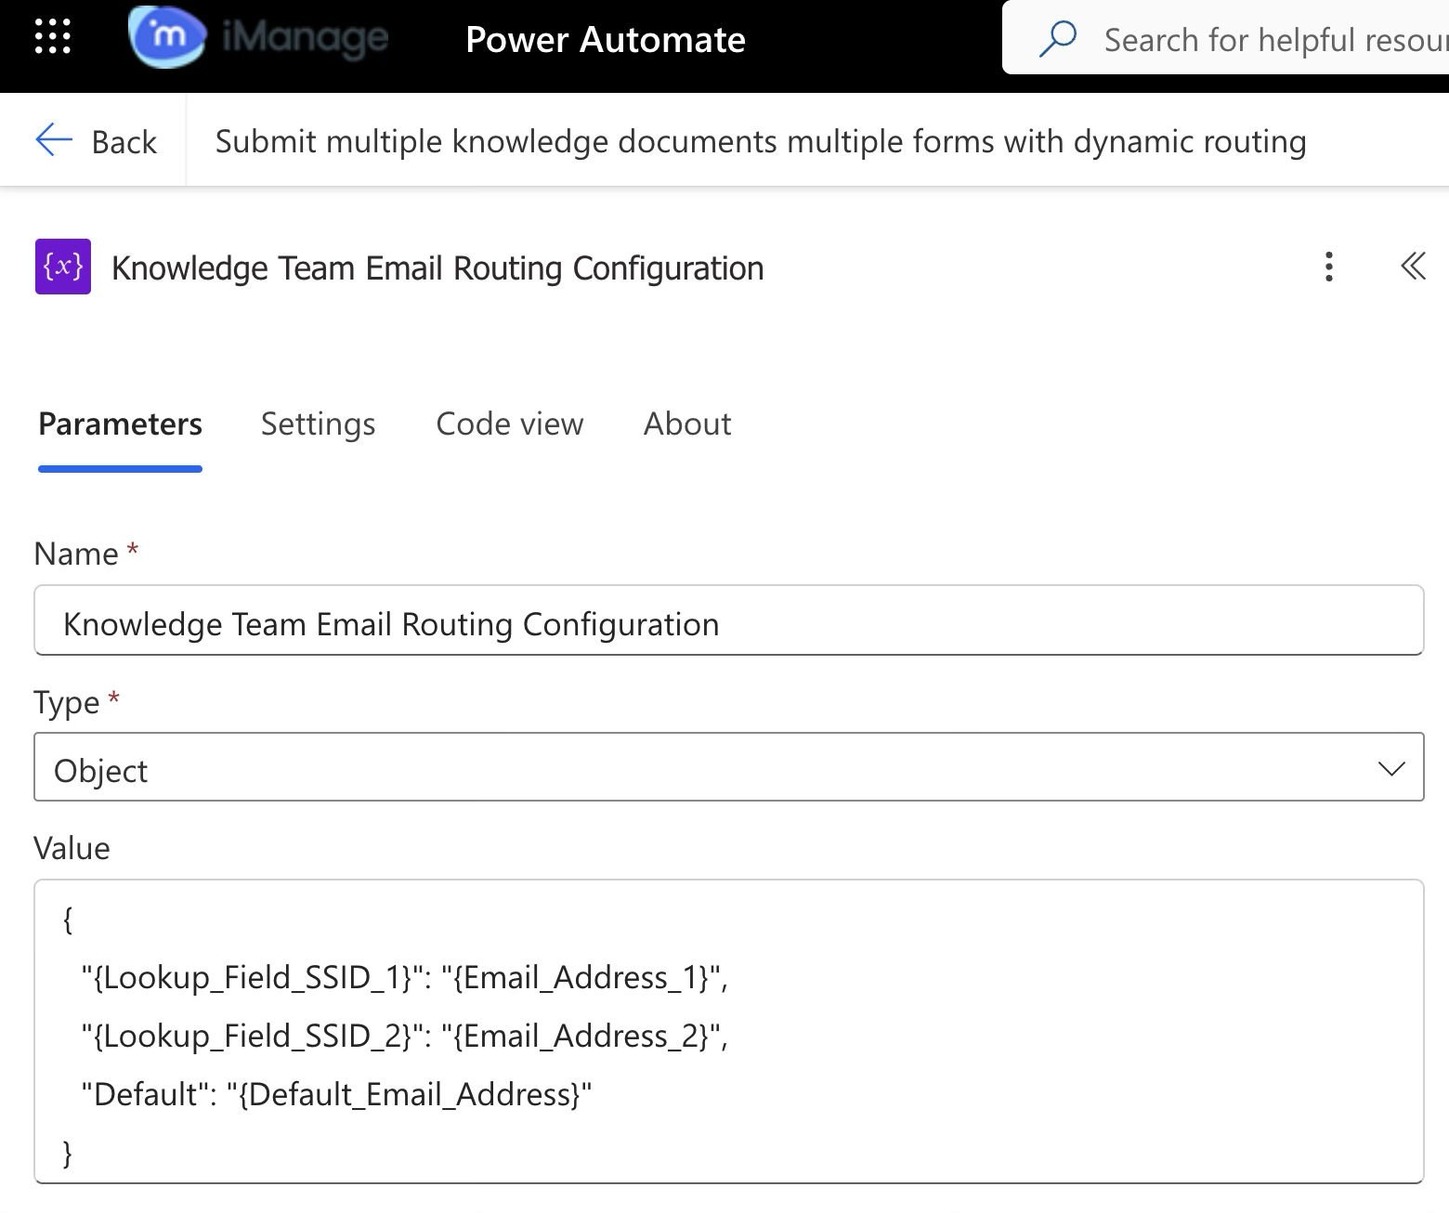This screenshot has height=1213, width=1449.
Task: Click the Knowledge Team Email Routing Configuration header
Action: pyautogui.click(x=437, y=268)
